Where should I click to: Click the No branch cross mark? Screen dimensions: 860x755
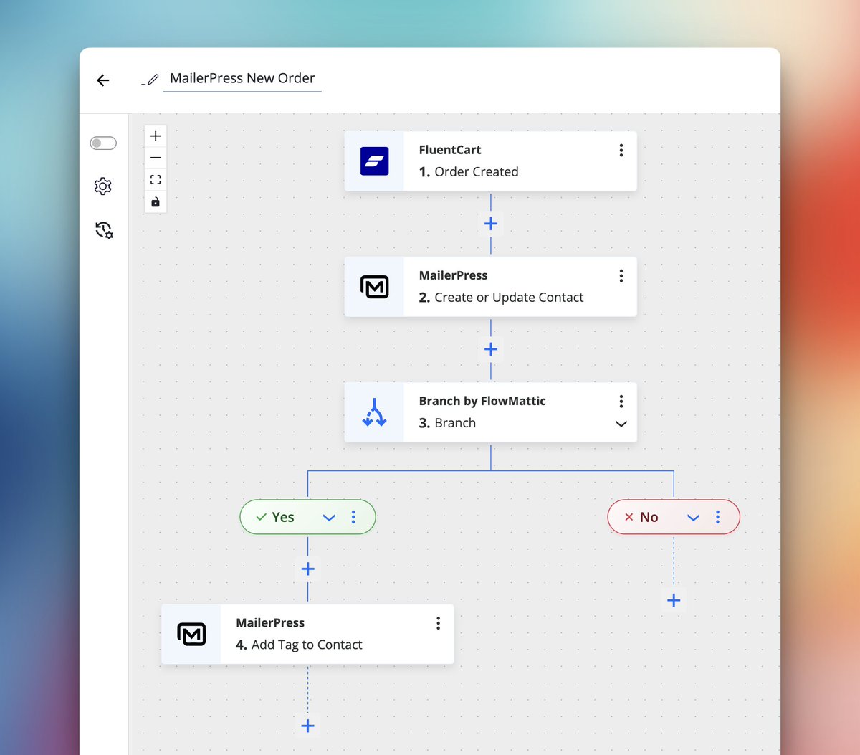629,516
